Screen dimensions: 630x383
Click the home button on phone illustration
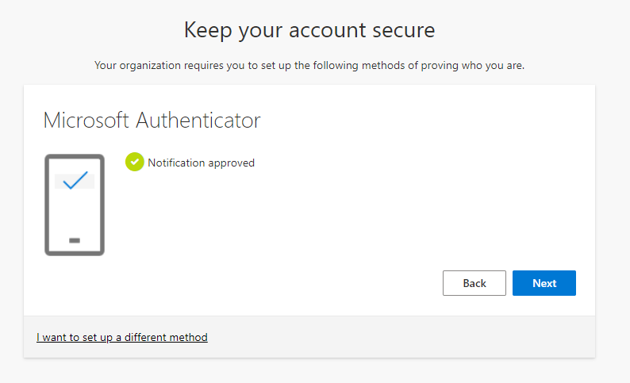pyautogui.click(x=75, y=239)
